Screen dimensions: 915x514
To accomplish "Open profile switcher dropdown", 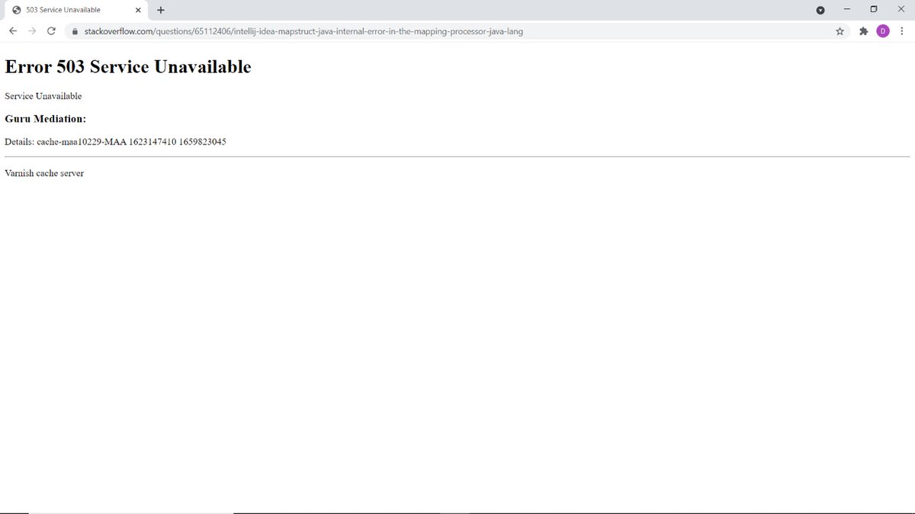I will pyautogui.click(x=883, y=31).
